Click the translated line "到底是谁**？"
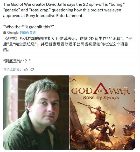The image size is (140, 152). [17, 61]
